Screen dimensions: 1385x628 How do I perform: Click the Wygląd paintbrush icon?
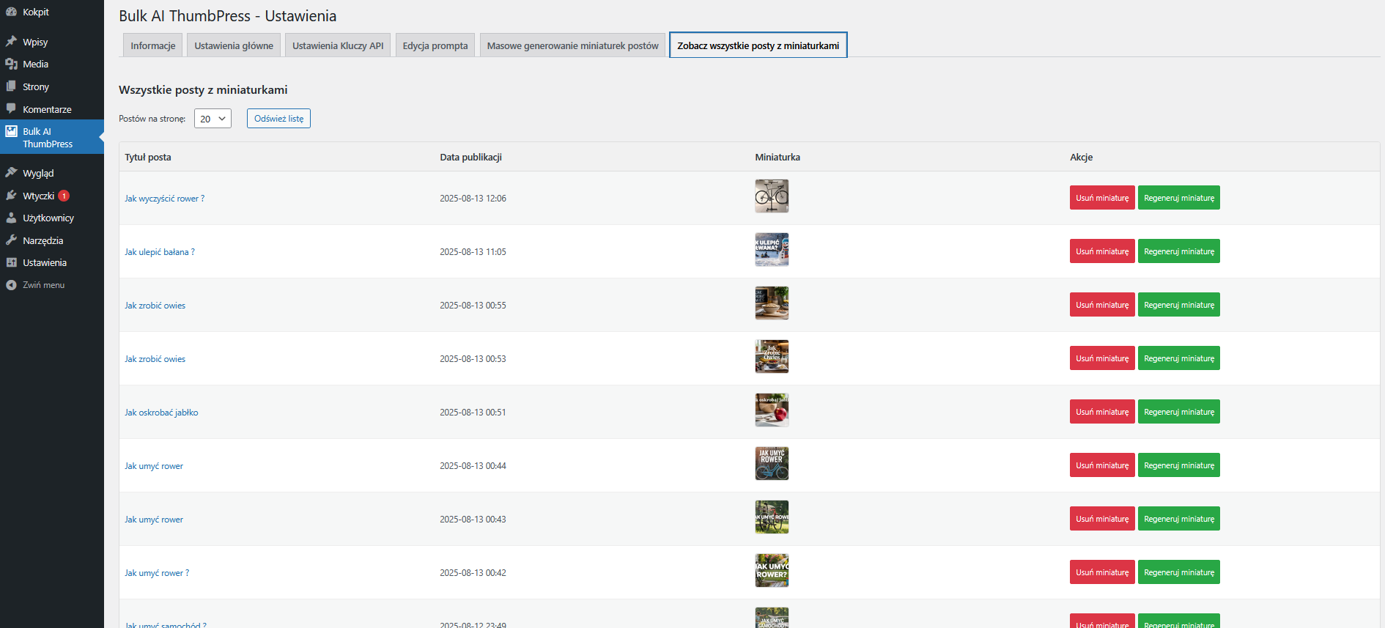pos(11,173)
